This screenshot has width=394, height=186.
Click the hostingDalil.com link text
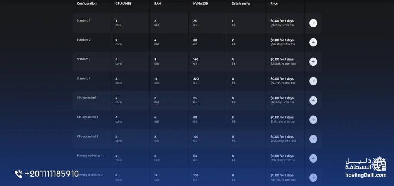(x=366, y=175)
